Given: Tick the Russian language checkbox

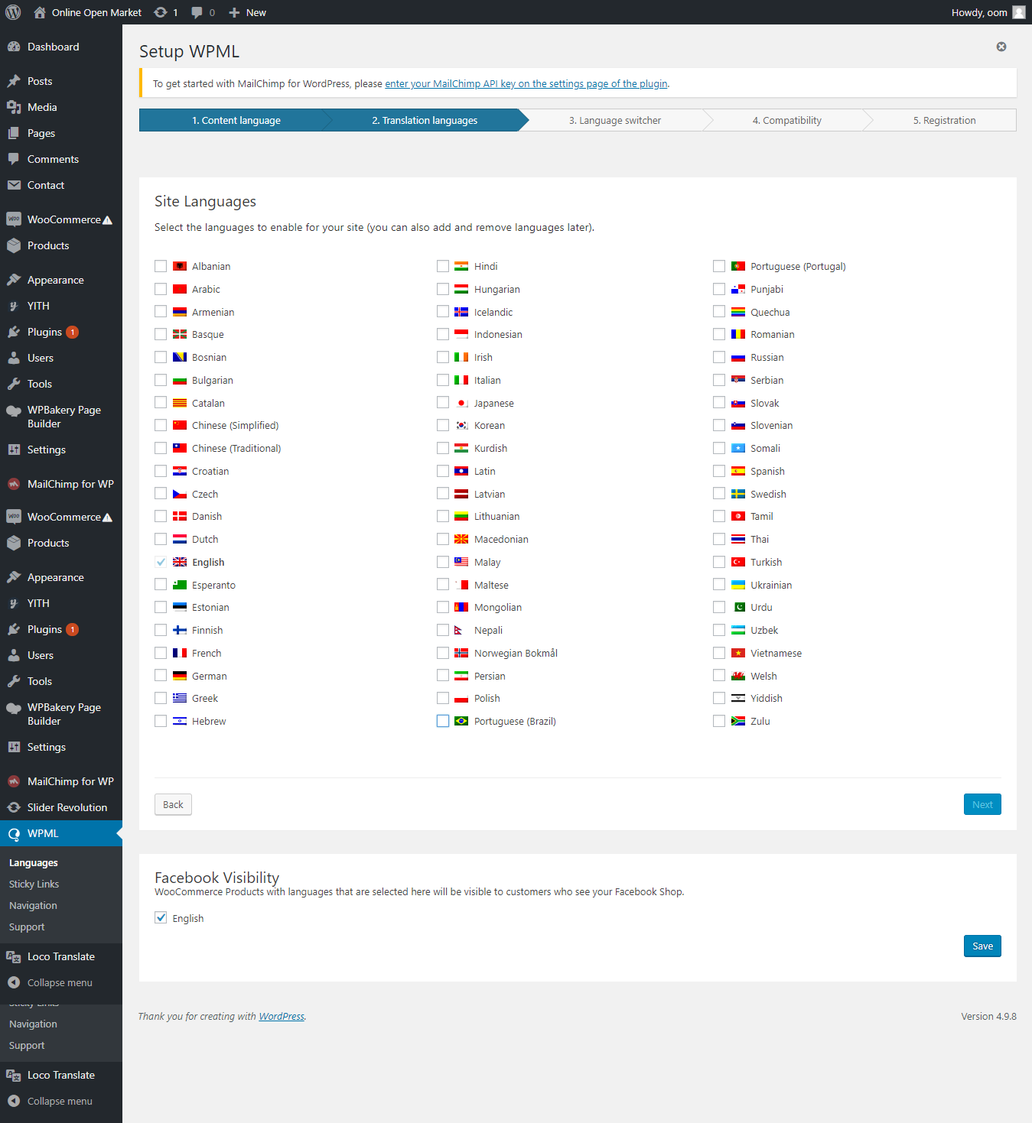Looking at the screenshot, I should click(719, 357).
